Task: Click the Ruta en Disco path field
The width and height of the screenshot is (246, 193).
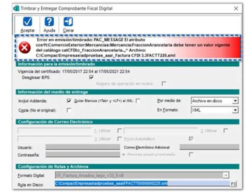Action: point(142,184)
